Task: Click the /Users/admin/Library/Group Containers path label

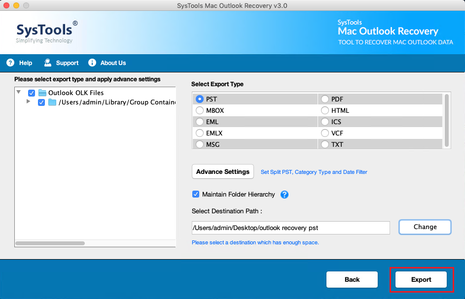Action: (117, 102)
